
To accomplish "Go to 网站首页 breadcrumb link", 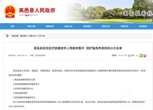I will click(23, 36).
